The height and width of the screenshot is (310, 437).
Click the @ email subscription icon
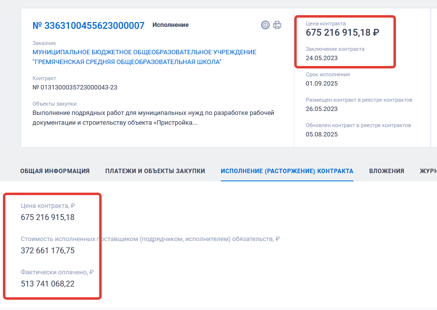(265, 25)
